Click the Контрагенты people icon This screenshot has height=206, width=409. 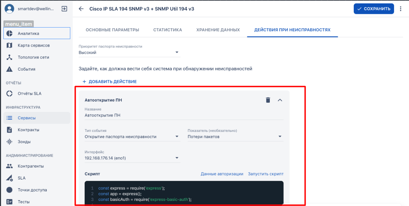pyautogui.click(x=10, y=166)
